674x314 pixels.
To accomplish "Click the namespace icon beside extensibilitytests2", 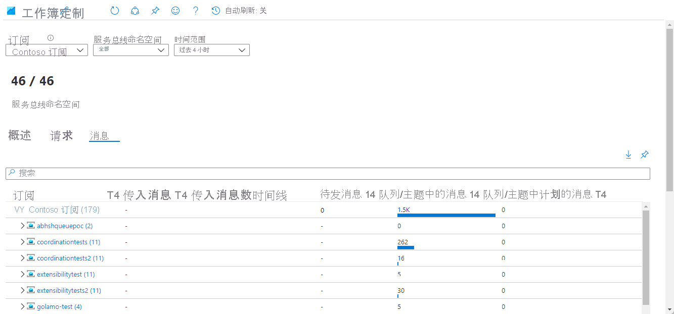I will click(31, 290).
